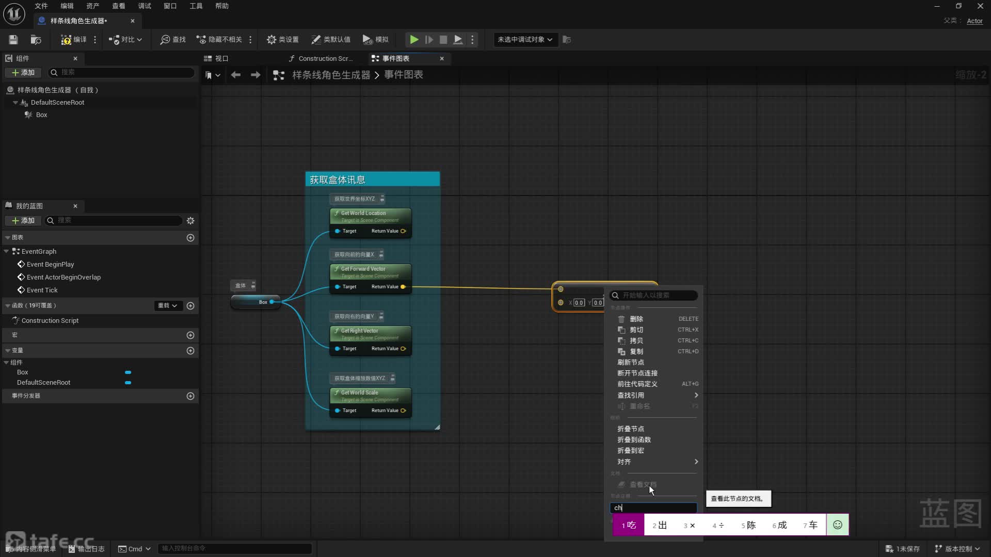This screenshot has width=991, height=557.
Task: Click the save blueprint icon
Action: tap(13, 40)
